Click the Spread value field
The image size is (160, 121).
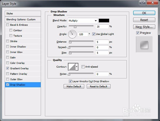102,47
